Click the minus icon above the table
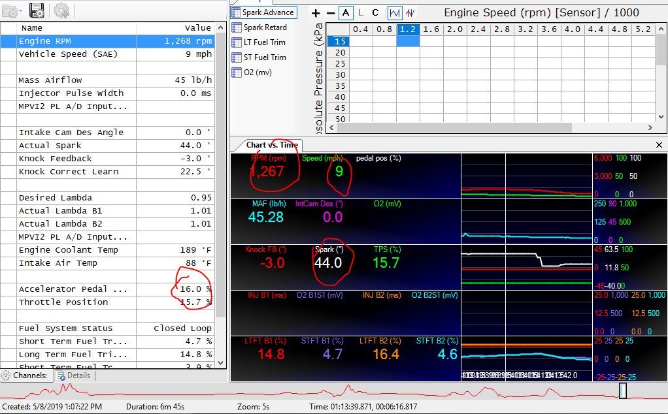The image size is (668, 414). 331,13
